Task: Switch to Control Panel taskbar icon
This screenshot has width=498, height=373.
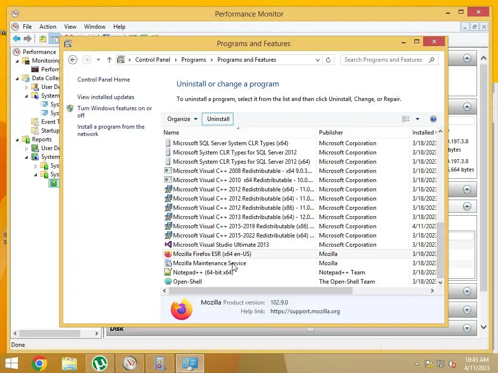Action: 190,363
